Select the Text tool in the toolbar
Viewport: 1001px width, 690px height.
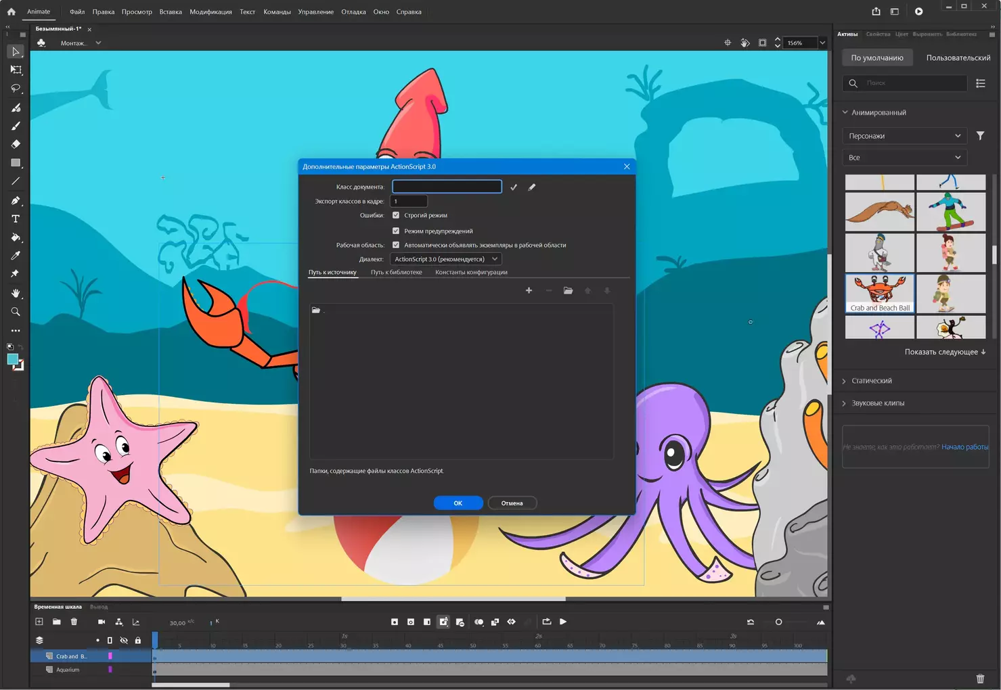[x=16, y=219]
